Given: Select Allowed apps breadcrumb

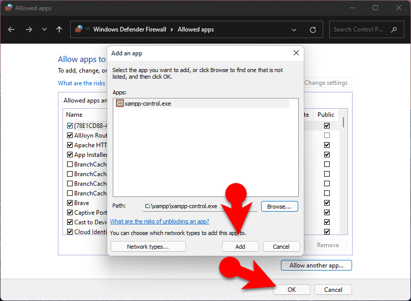Looking at the screenshot, I should (x=196, y=29).
